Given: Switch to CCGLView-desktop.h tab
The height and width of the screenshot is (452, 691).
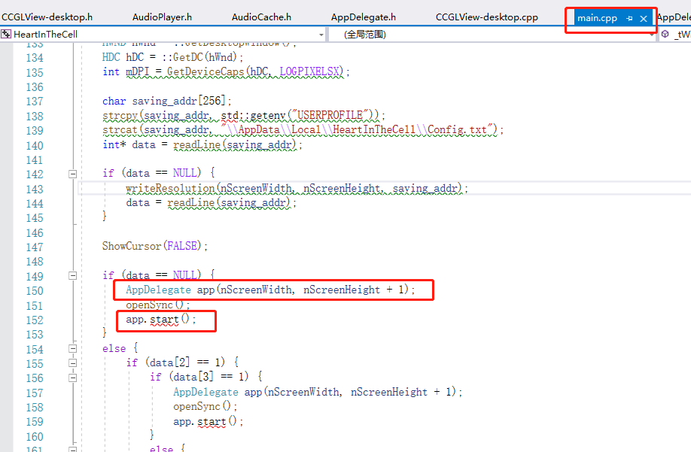Looking at the screenshot, I should (x=47, y=17).
